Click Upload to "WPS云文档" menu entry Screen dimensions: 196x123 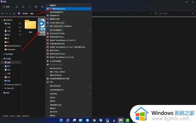point(57,23)
